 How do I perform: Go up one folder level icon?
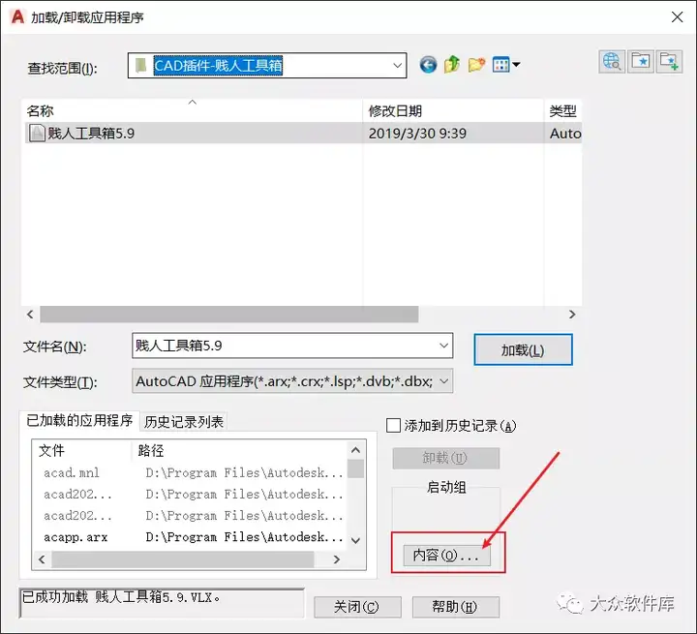pos(452,65)
